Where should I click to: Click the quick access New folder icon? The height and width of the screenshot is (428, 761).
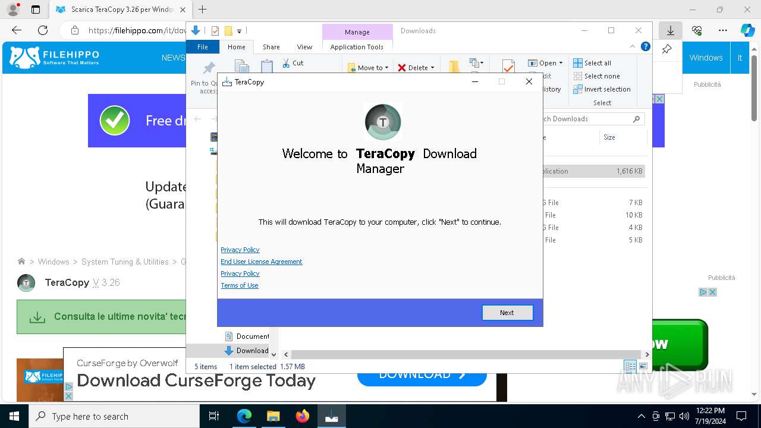coord(228,31)
